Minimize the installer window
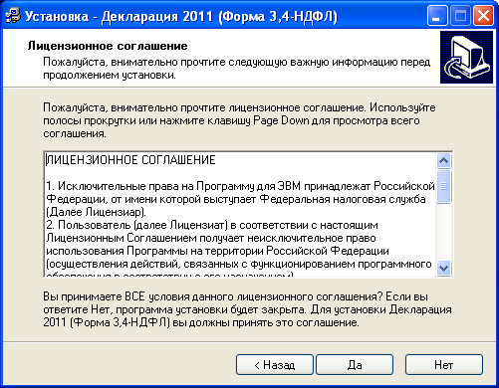 coord(437,16)
